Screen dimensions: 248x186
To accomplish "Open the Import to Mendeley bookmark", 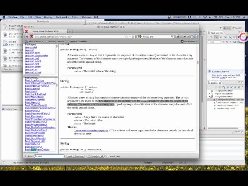I will (x=78, y=41).
